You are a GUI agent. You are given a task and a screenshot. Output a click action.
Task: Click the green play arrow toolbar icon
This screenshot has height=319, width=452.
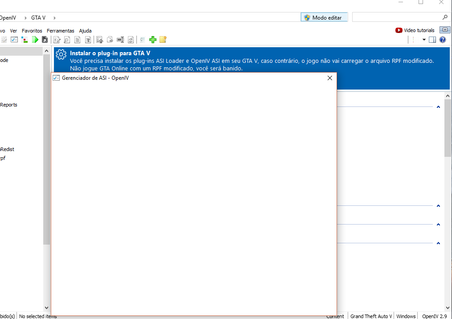pyautogui.click(x=35, y=40)
